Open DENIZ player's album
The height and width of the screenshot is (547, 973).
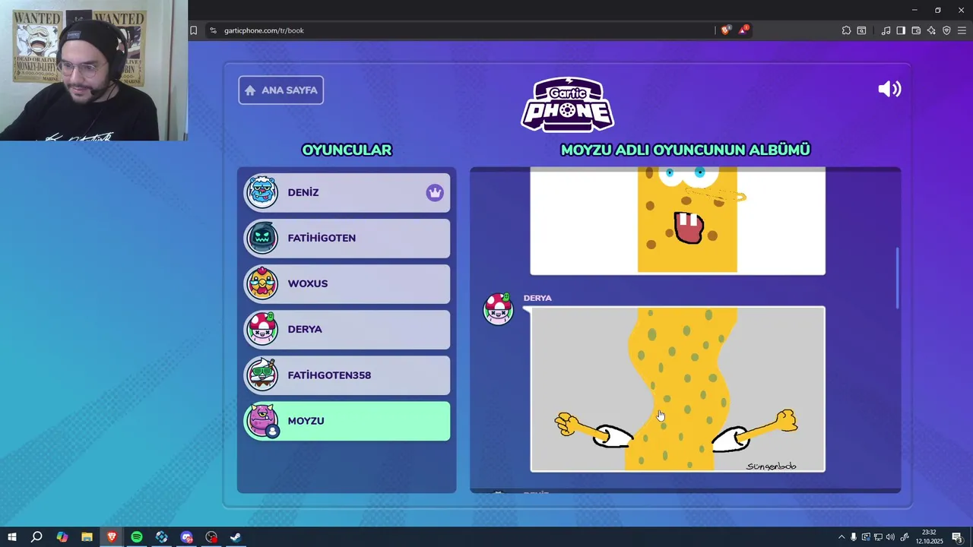(x=347, y=192)
